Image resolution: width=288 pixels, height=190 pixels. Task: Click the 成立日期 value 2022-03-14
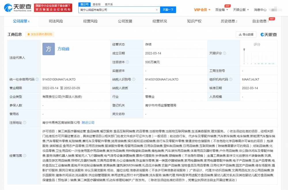coord(153,53)
